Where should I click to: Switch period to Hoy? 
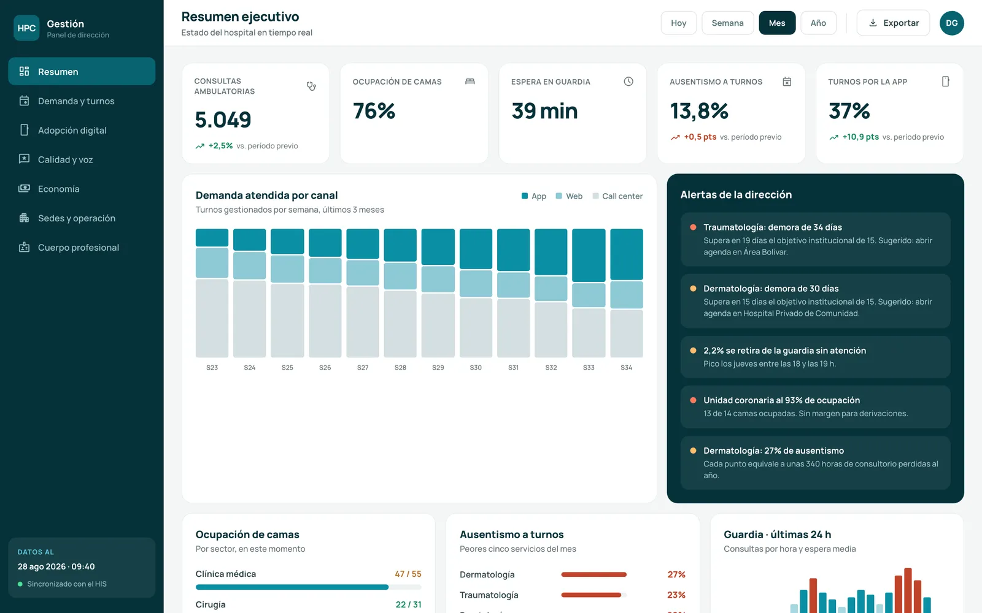click(x=679, y=23)
